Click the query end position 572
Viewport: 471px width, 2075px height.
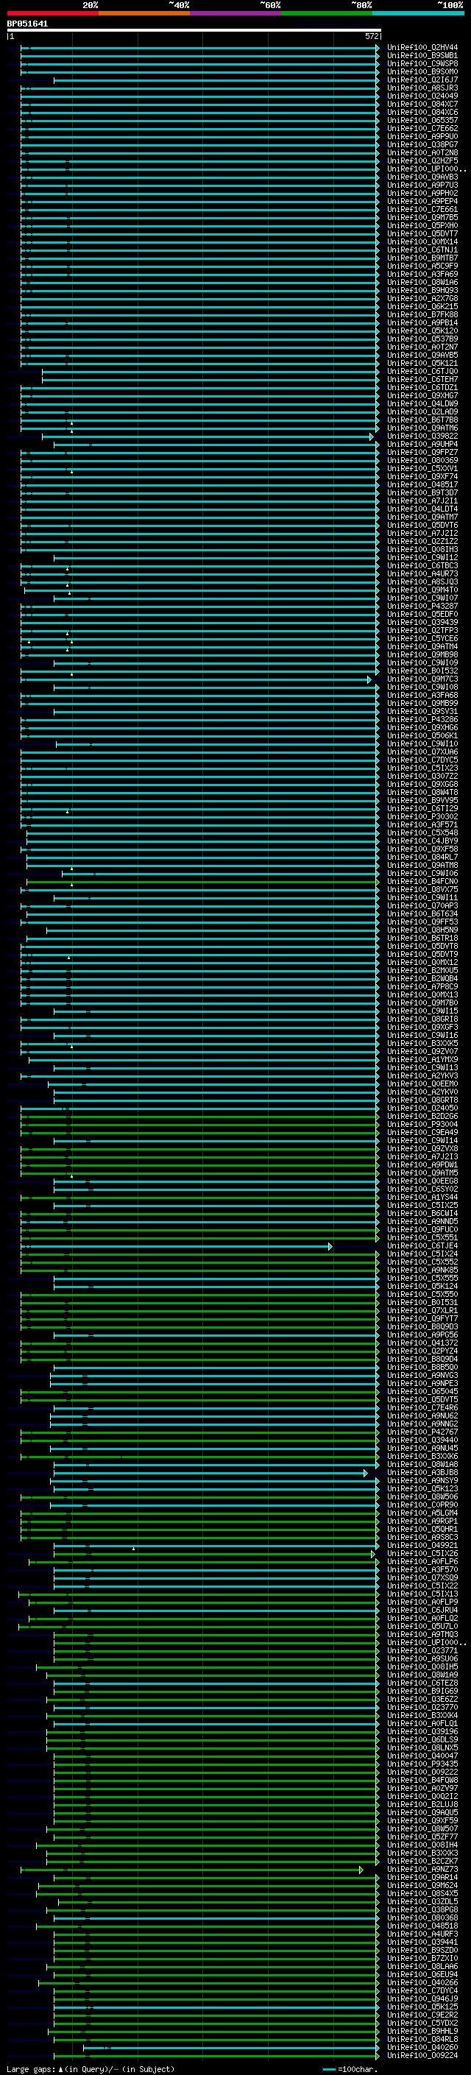point(371,36)
